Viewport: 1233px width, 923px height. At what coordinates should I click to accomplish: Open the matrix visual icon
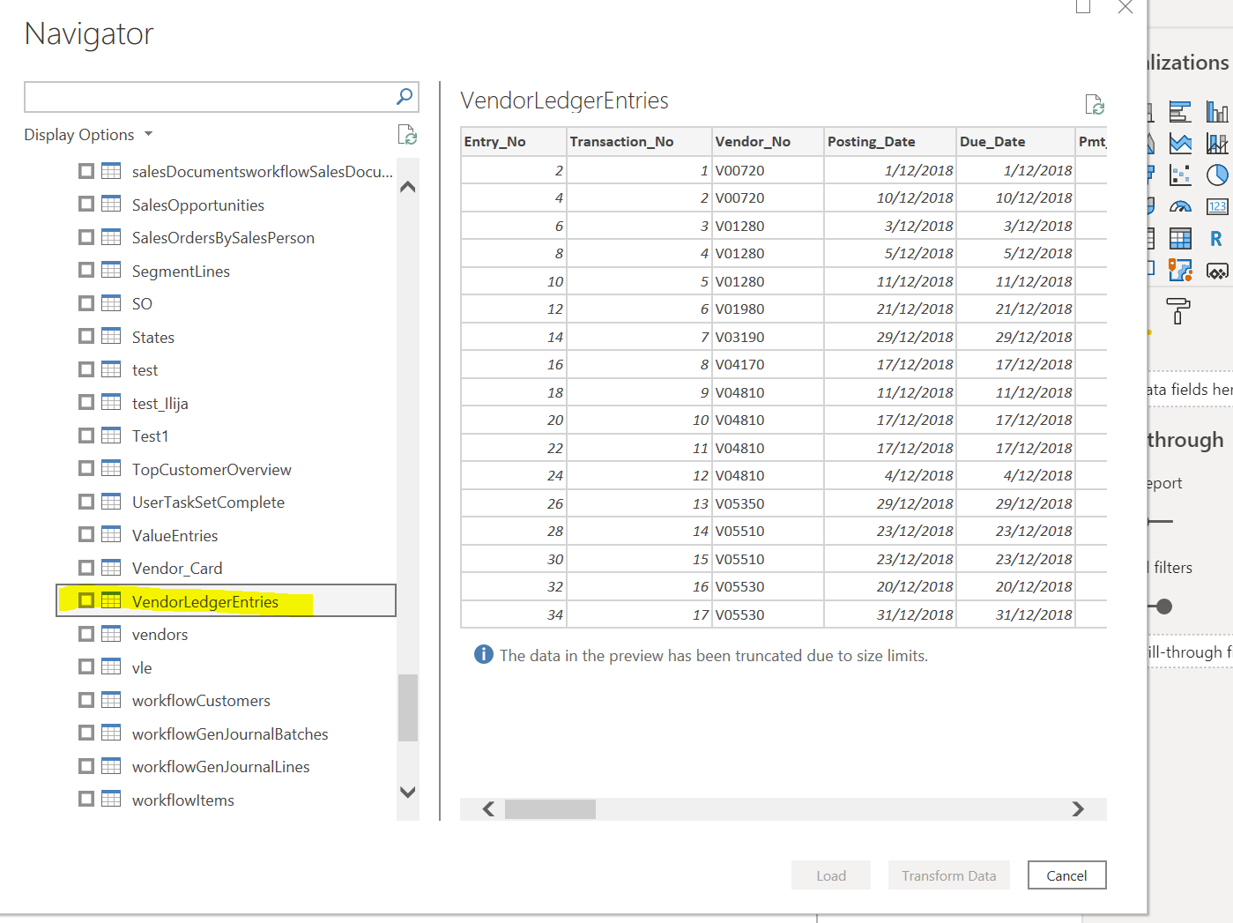point(1179,238)
